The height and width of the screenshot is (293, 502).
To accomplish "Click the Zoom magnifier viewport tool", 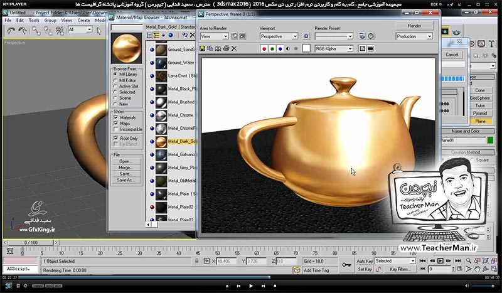I will [469, 261].
